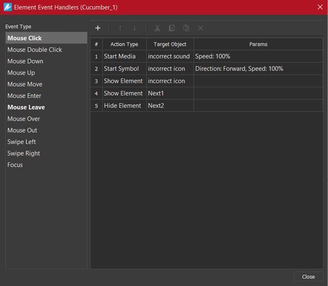This screenshot has height=286, width=328.
Task: Click the ActivePresenter logo in title bar
Action: point(8,7)
